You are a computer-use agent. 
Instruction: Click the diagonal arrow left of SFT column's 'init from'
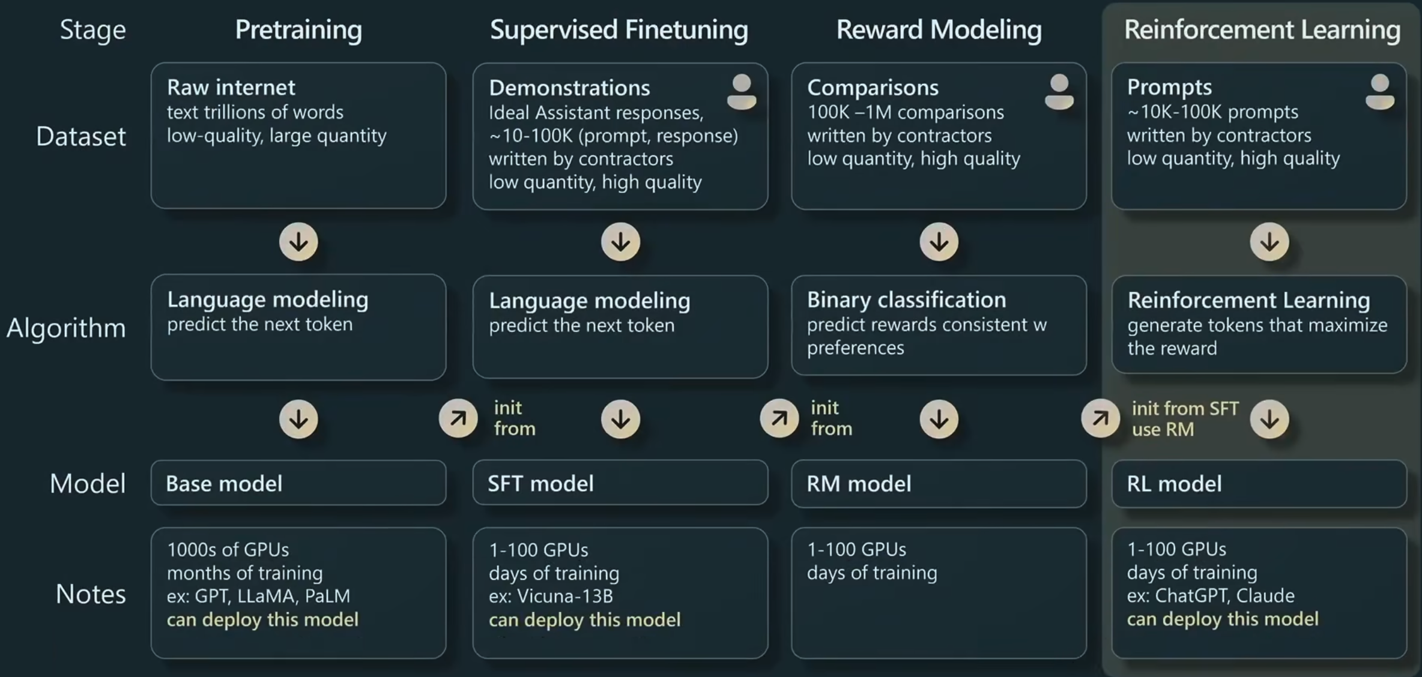pos(458,418)
